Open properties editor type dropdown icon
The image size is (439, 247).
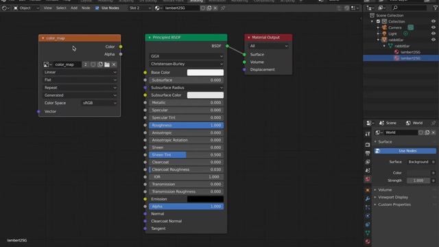(x=370, y=123)
